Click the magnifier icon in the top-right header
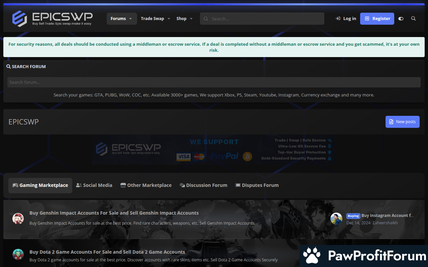This screenshot has width=428, height=267. (x=413, y=19)
